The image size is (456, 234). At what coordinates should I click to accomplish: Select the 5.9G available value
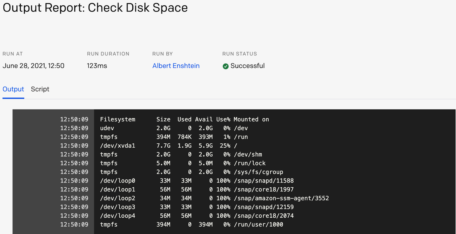[x=206, y=146]
